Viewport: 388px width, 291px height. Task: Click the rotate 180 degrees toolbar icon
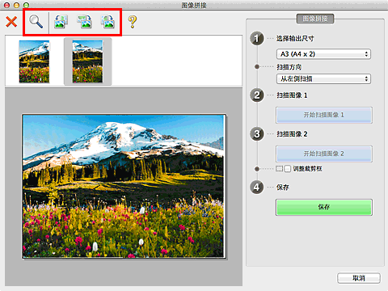point(108,22)
